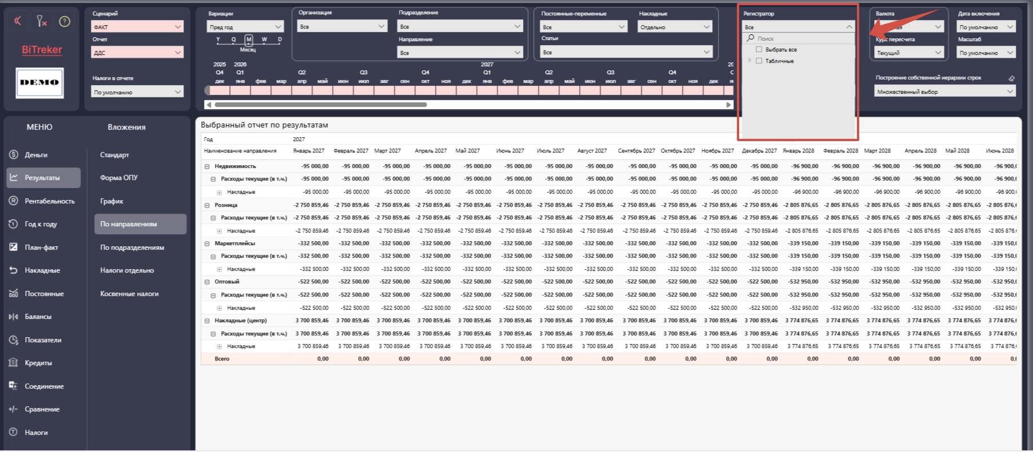Viewport: 1033px width, 452px height.
Task: Tick the Табличные checkbox
Action: point(759,61)
